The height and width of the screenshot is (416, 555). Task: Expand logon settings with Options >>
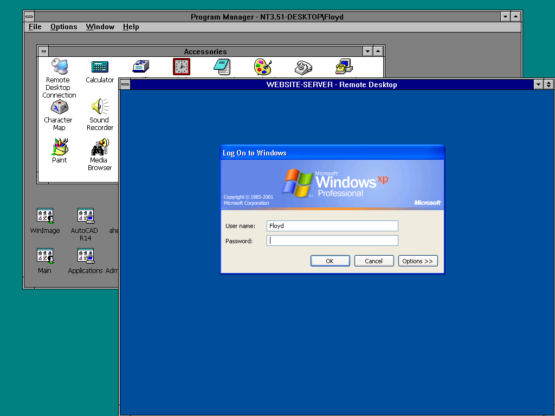click(417, 261)
